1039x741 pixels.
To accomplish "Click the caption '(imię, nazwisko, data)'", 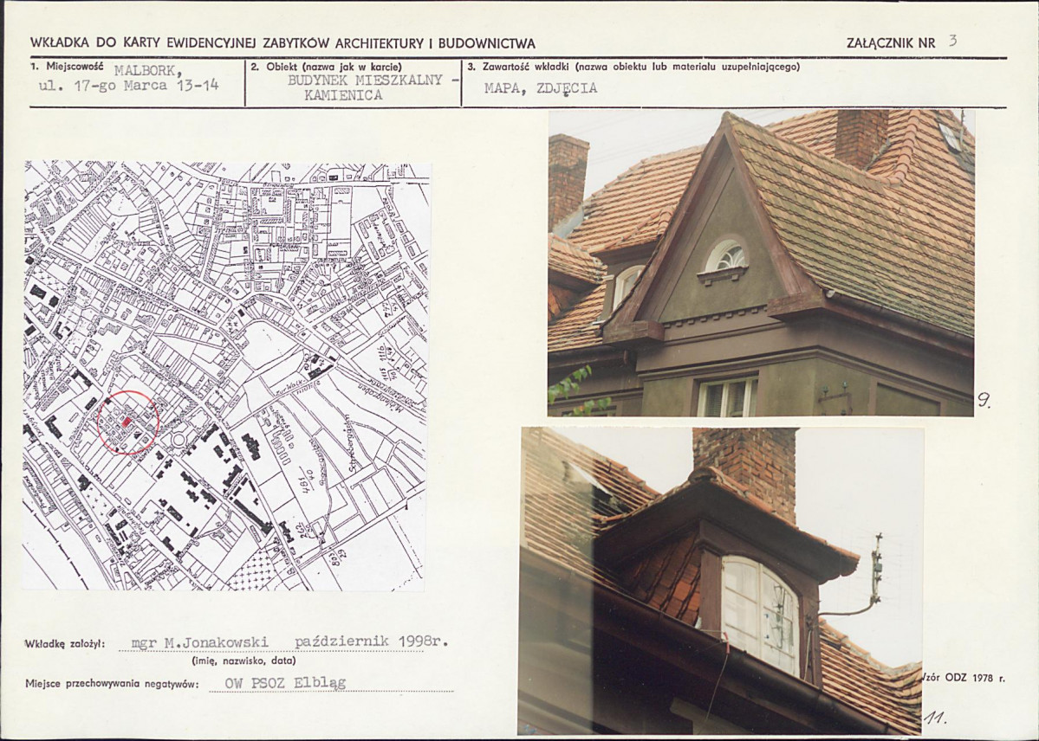I will pos(244,660).
